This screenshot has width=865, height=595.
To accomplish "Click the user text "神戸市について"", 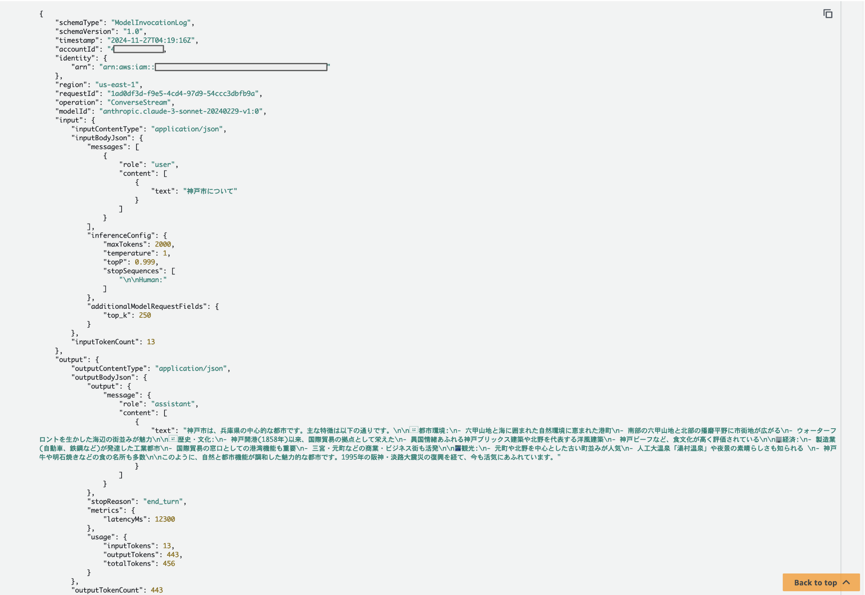I will point(210,191).
